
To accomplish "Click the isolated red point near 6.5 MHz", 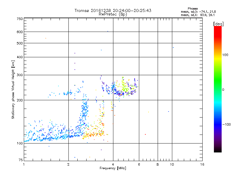I will (145, 135).
